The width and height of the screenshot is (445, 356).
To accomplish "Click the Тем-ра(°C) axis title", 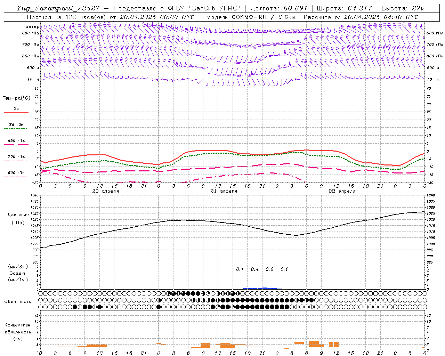I will [x=16, y=98].
